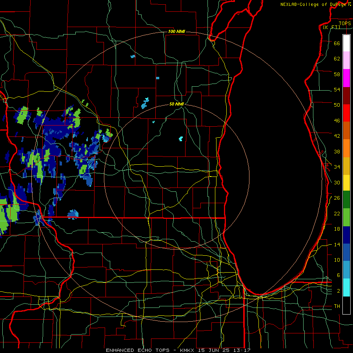Click the '100 NMI' range ring label
Screen dimensions: 353x353
176,31
